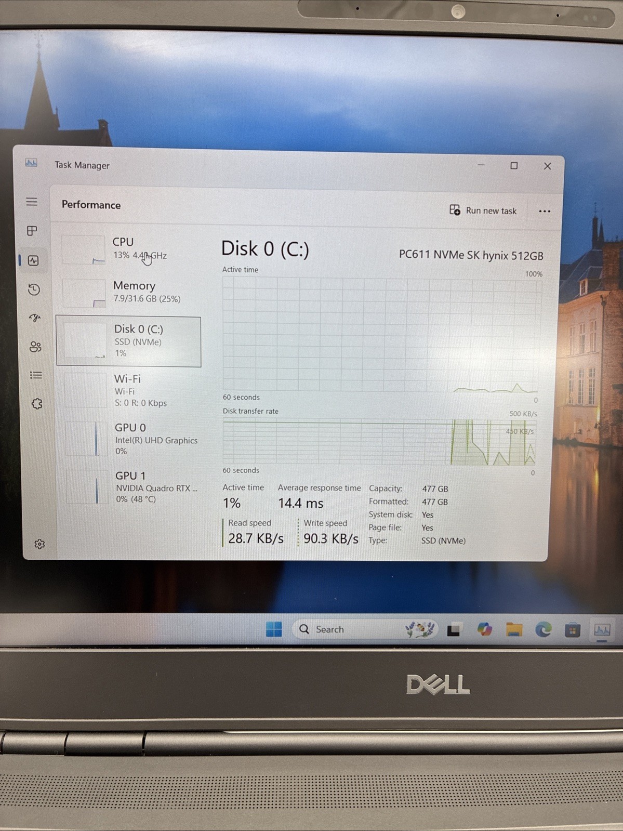Switch to the Processes page icon
Screen dimensions: 623x831
tap(32, 231)
